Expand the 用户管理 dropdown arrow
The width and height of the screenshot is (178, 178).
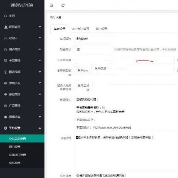[x=40, y=50]
